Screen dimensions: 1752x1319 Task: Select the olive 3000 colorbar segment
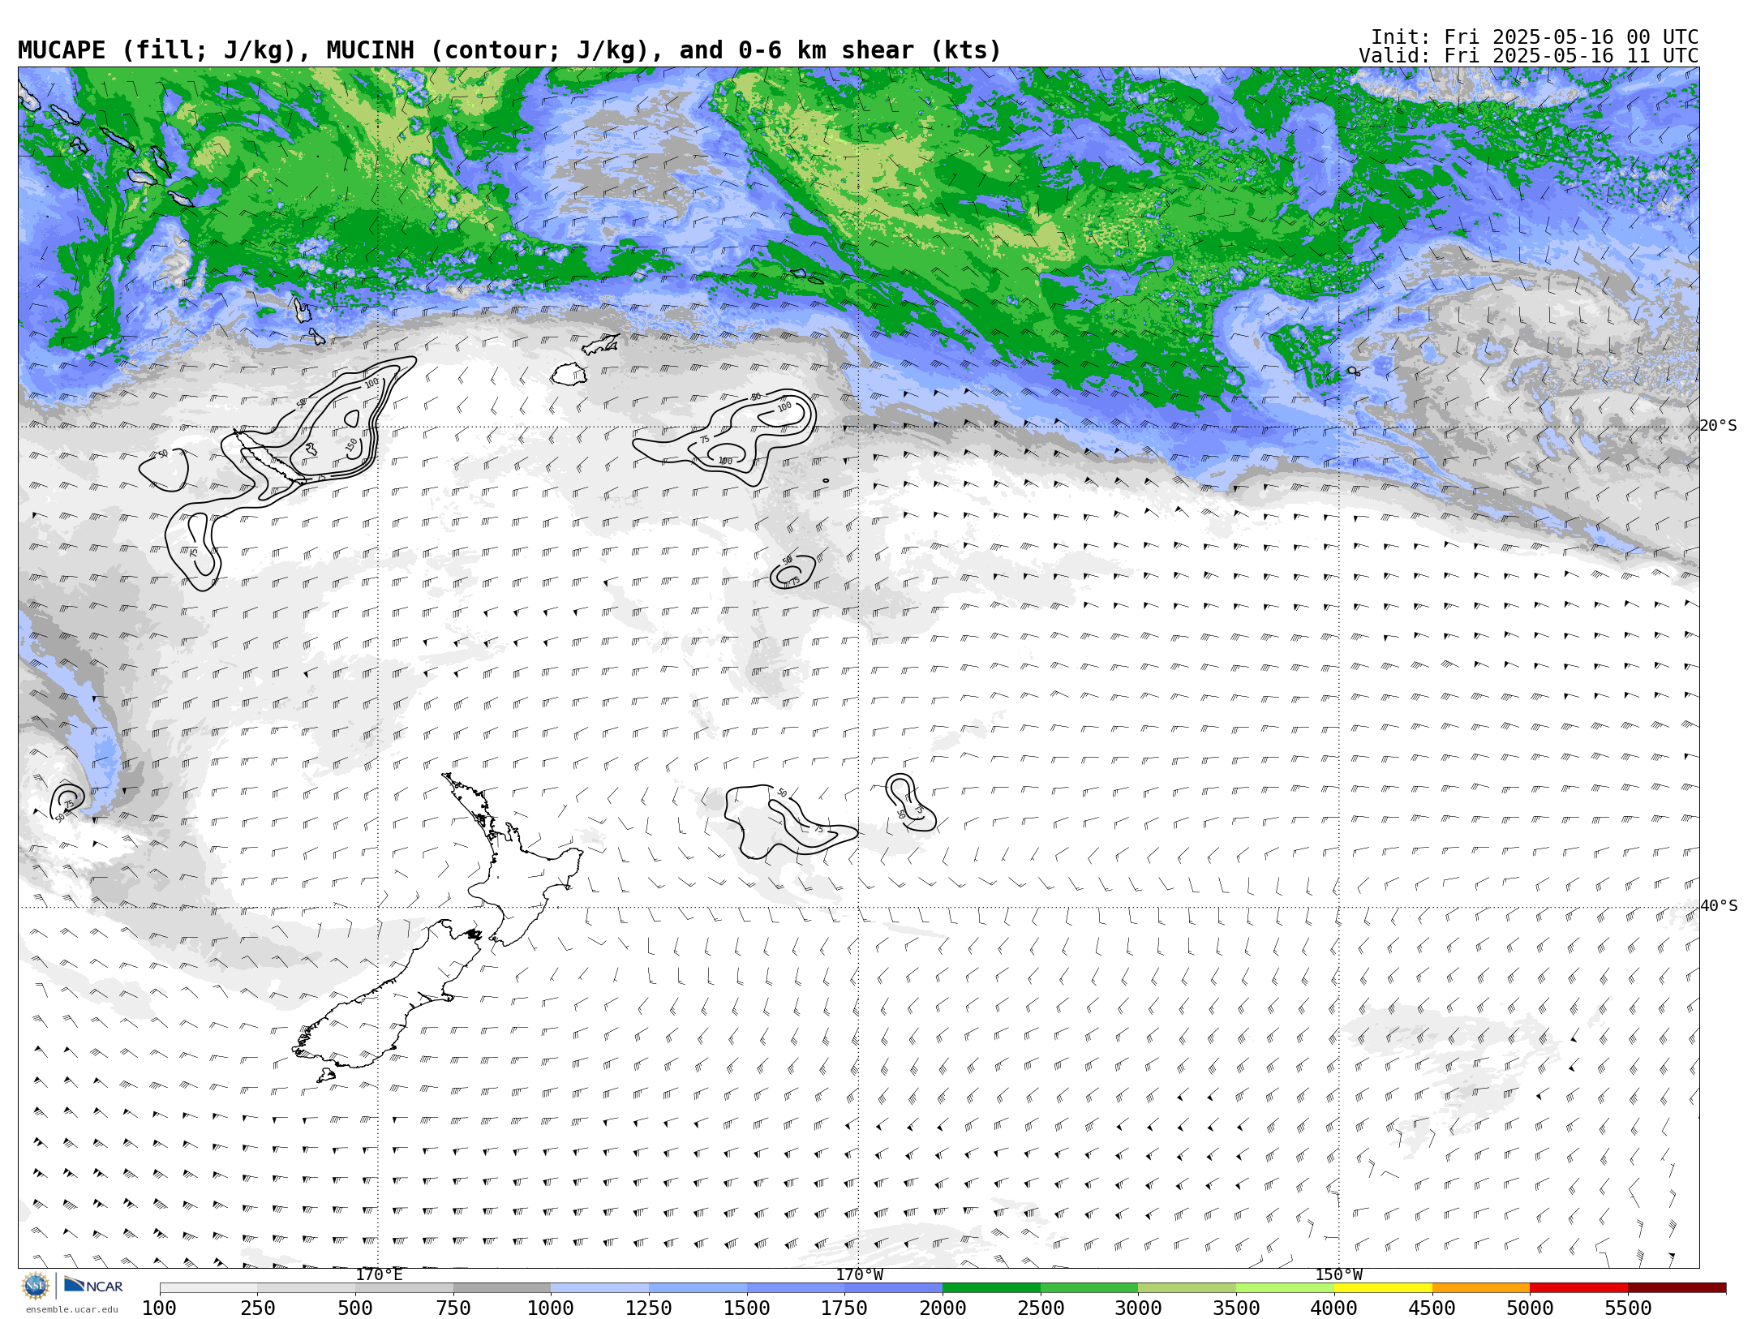1187,1288
